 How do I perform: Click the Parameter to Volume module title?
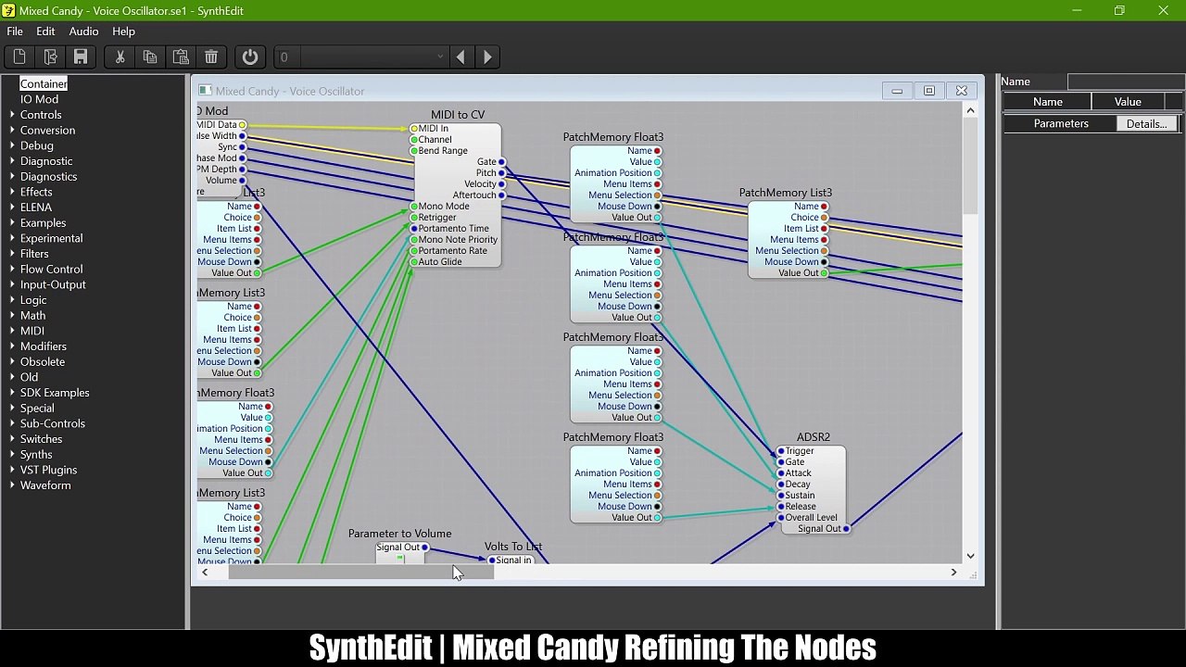coord(400,534)
